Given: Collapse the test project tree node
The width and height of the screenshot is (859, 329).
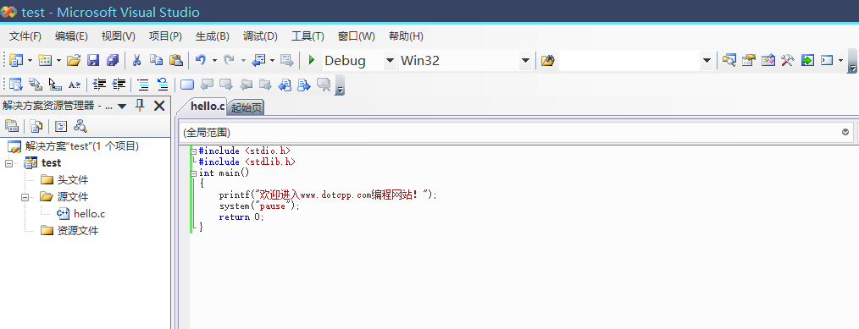Looking at the screenshot, I should pos(8,163).
